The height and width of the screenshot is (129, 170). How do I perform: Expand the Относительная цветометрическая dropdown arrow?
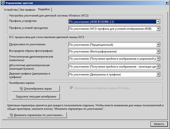pos(158,58)
